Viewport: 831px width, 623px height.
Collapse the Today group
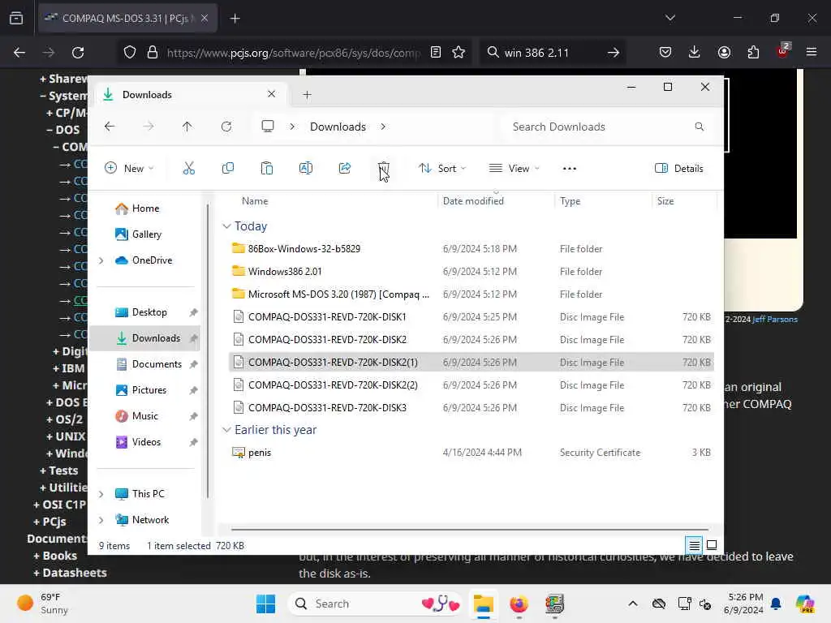click(226, 226)
